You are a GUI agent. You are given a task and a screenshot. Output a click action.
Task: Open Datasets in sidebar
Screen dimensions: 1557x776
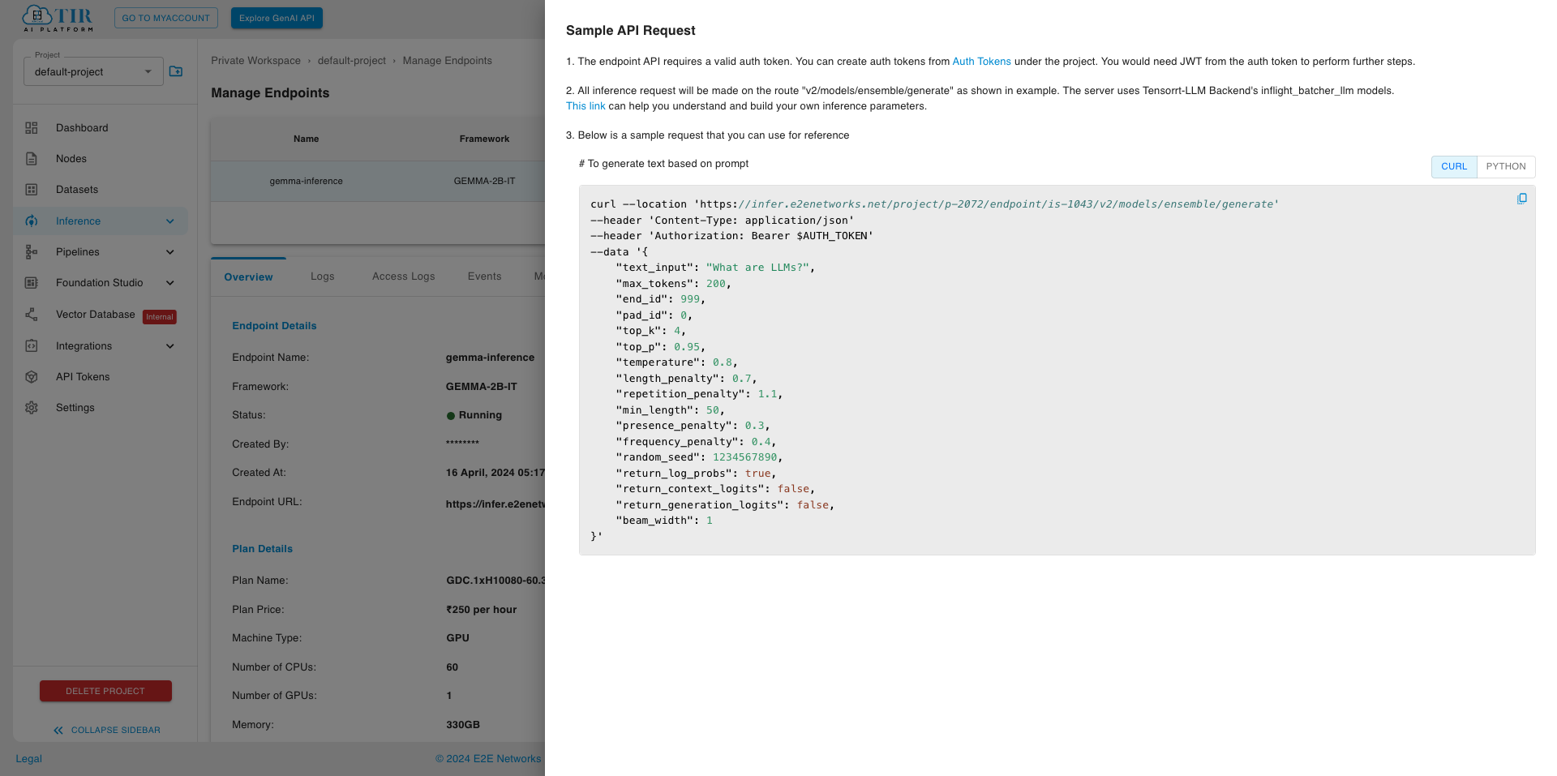click(x=77, y=190)
